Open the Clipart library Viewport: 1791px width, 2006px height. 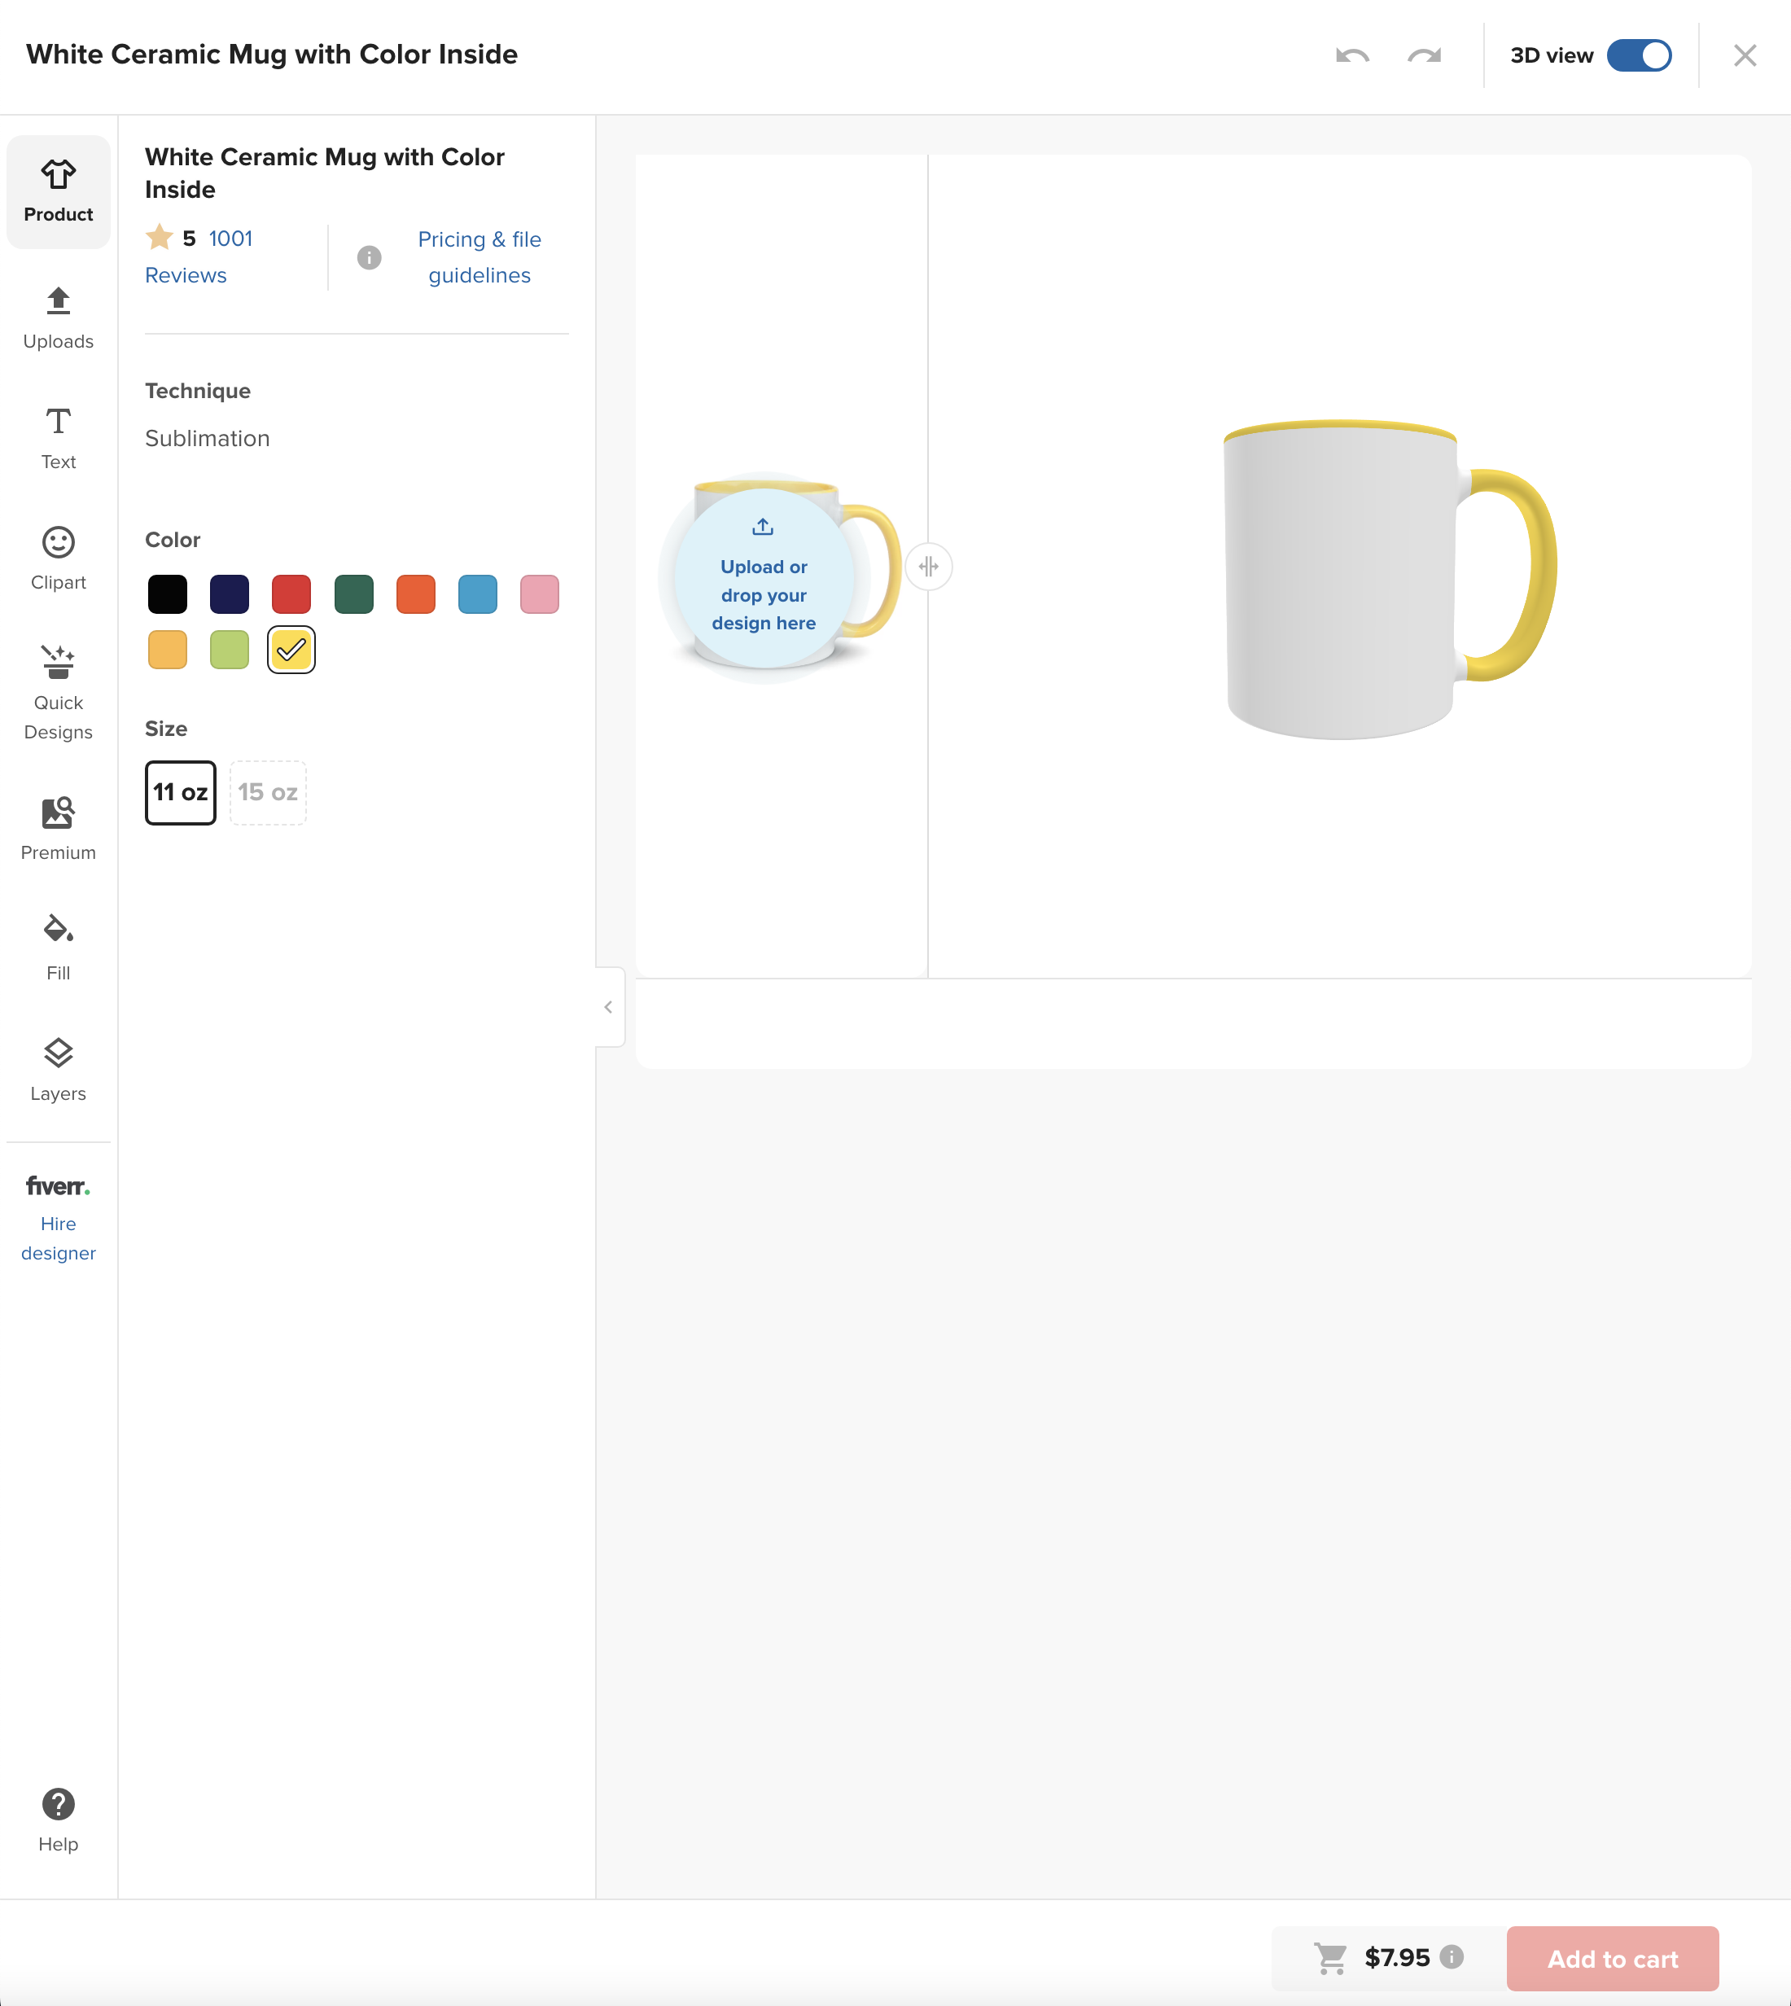coord(58,558)
